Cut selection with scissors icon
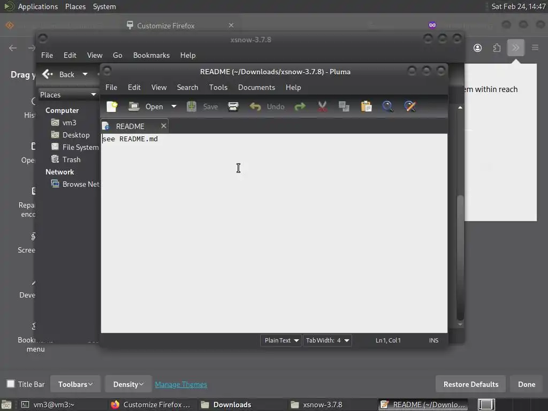548x411 pixels. tap(322, 106)
